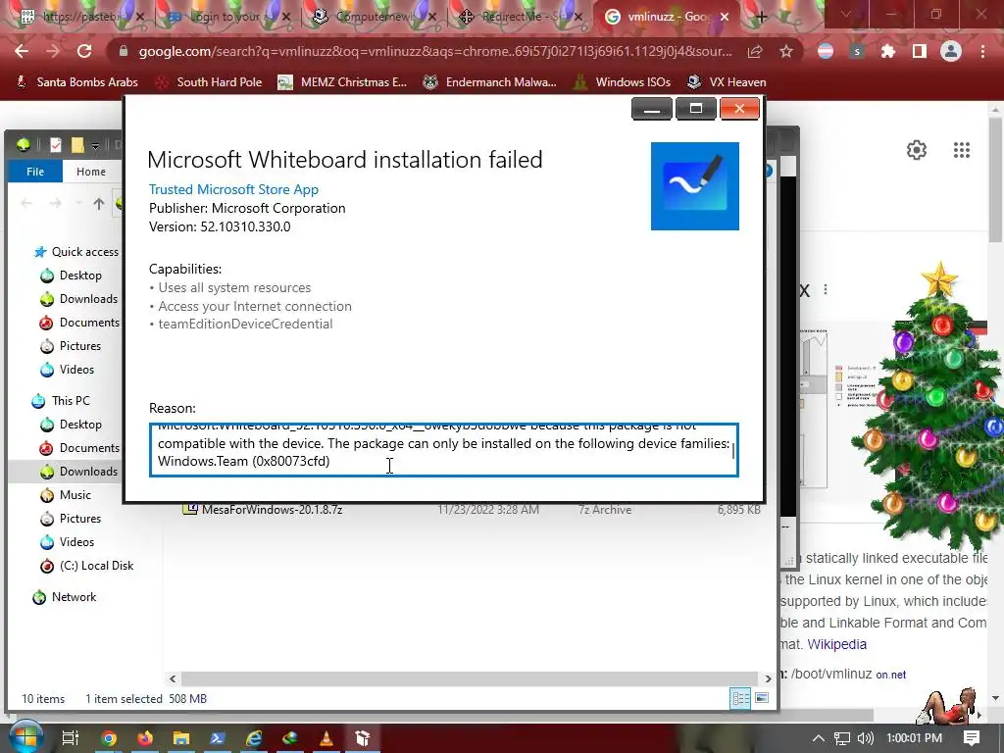This screenshot has width=1004, height=753.
Task: Open PowerShell from taskbar
Action: coord(217,737)
